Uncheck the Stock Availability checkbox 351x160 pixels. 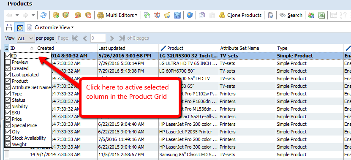tap(8, 138)
